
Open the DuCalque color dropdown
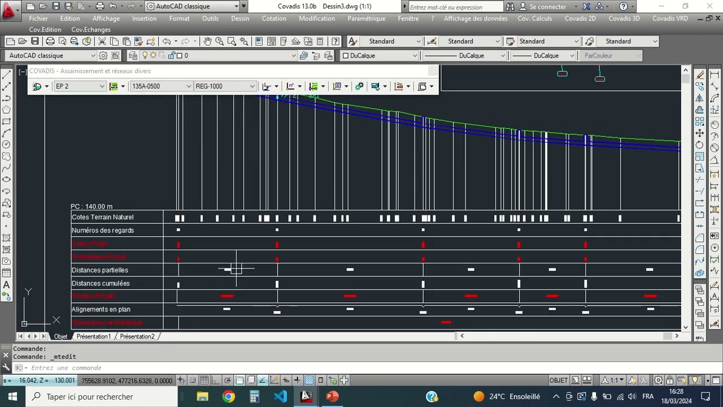(380, 55)
